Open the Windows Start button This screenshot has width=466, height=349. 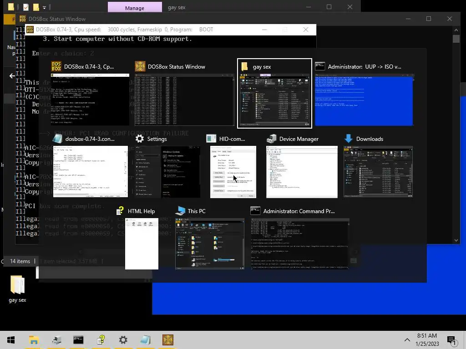point(11,340)
